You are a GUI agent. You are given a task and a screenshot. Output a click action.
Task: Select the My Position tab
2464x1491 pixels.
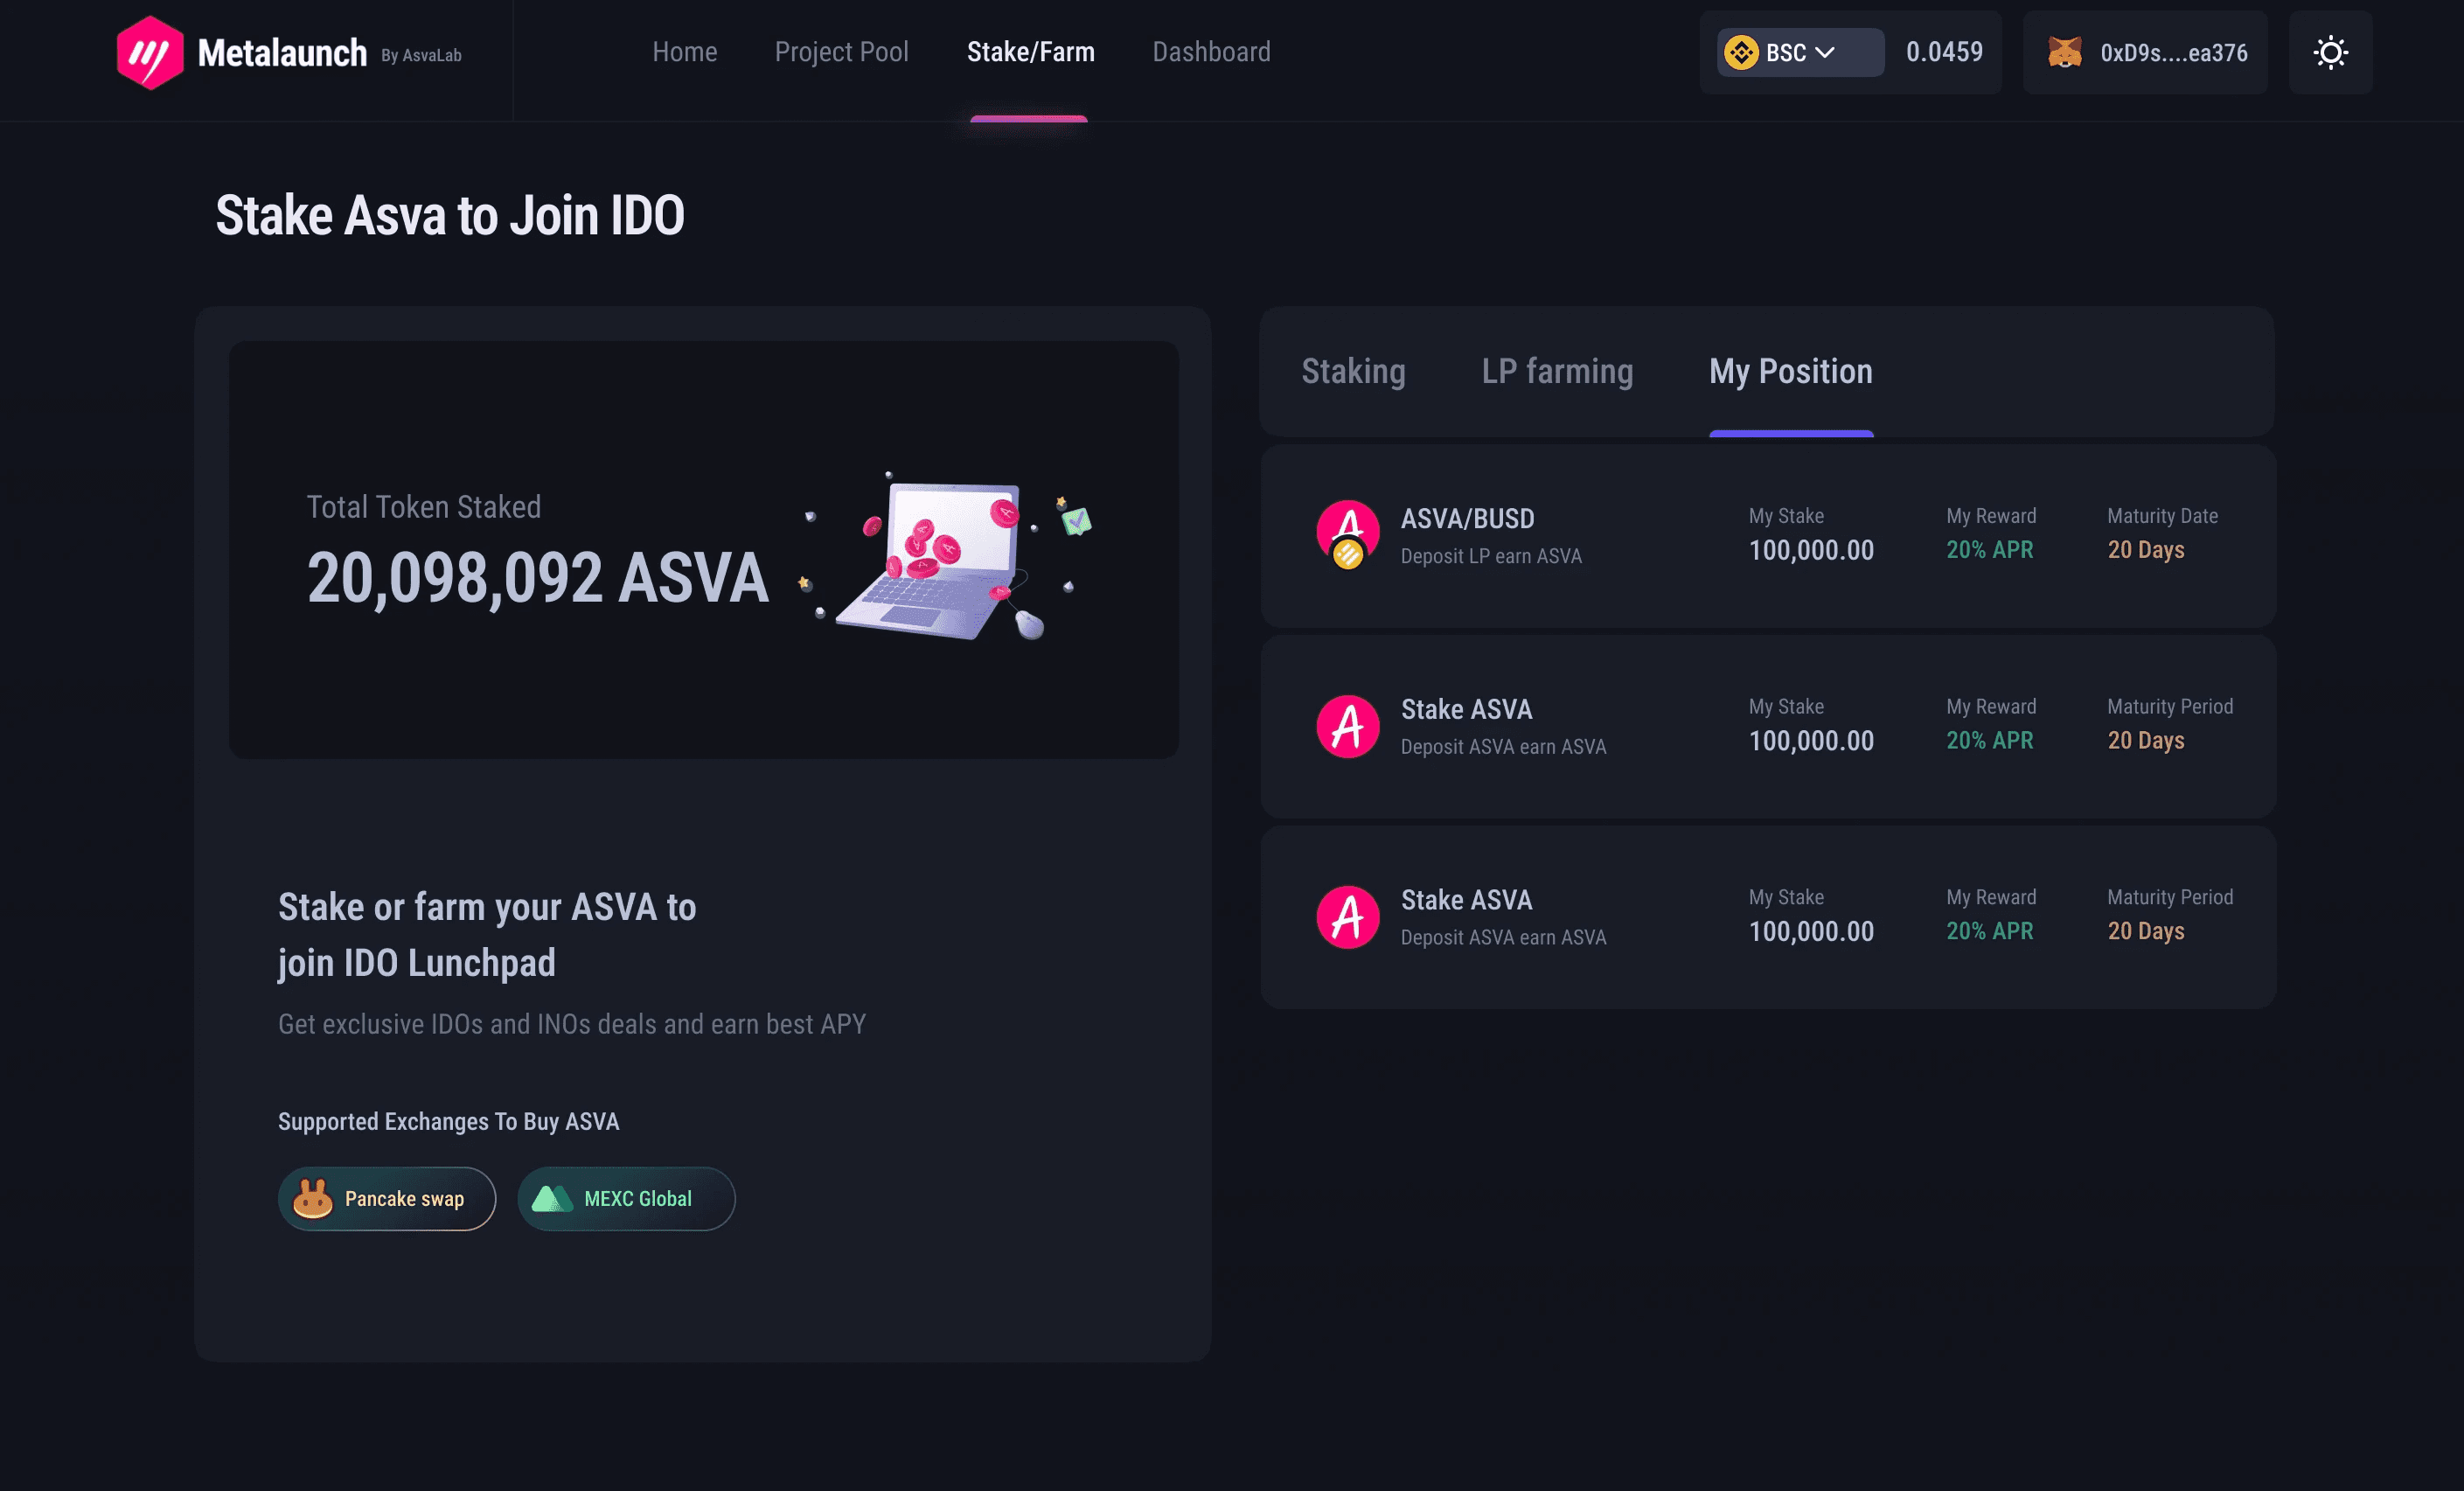[1790, 372]
